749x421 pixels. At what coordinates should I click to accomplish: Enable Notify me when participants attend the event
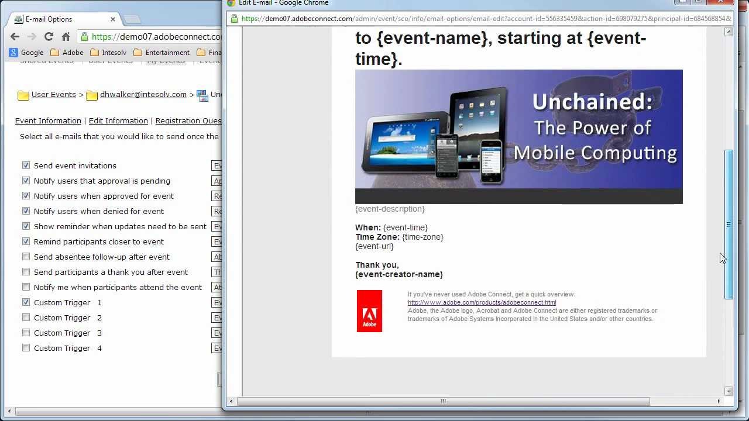coord(26,287)
